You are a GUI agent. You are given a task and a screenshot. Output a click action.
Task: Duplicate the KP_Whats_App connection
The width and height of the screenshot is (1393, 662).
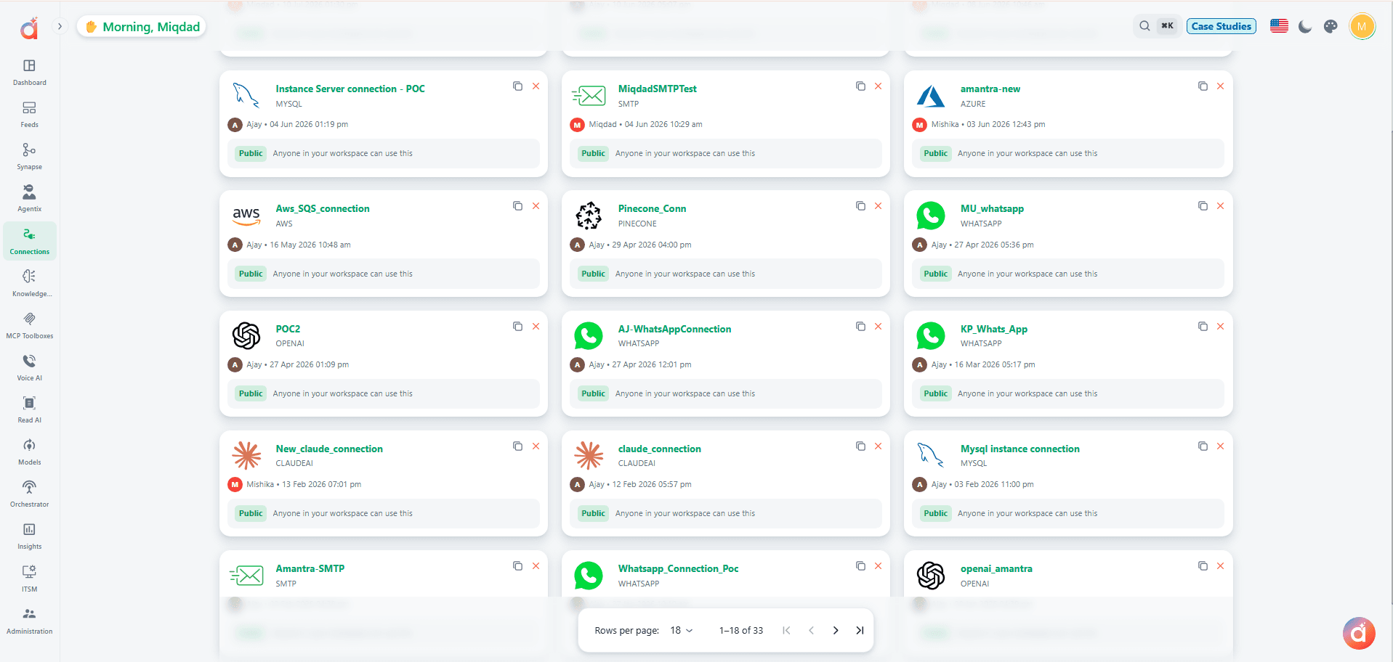tap(1203, 326)
